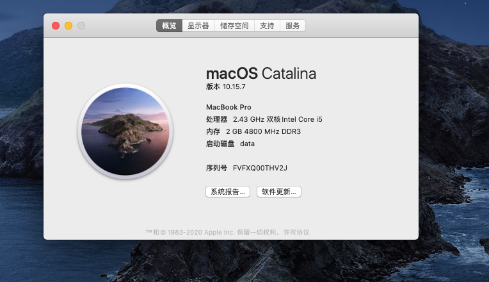Switch to the 概览 tab
Screen dimensions: 489x282
coord(169,26)
